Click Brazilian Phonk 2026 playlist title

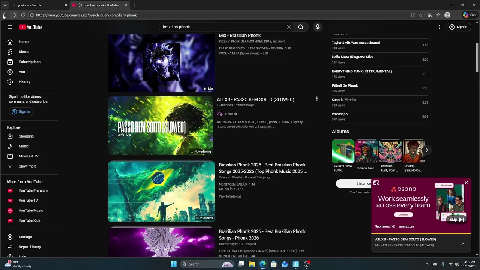click(x=262, y=235)
